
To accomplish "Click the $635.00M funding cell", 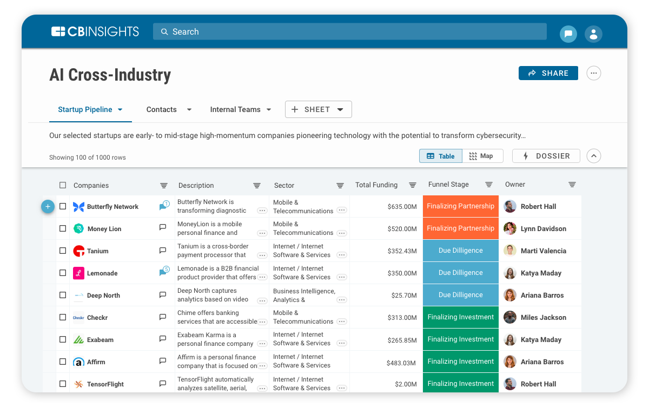I will tap(402, 207).
